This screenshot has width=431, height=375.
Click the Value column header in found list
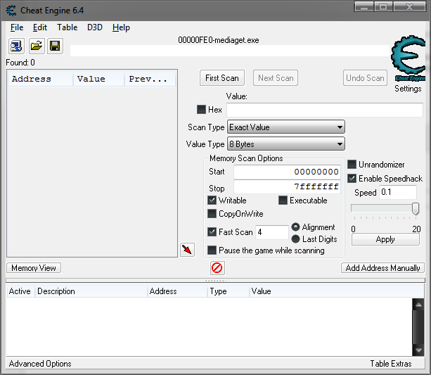click(98, 79)
